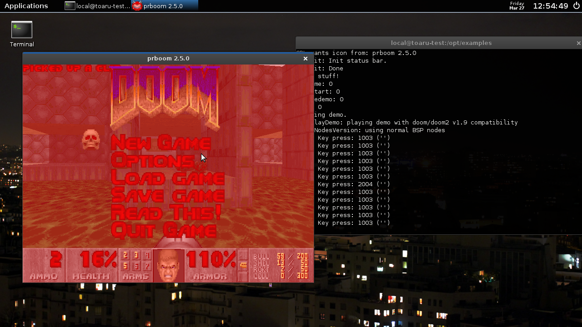The image size is (582, 327).
Task: Click the clock showing 12:54:49
Action: 551,6
